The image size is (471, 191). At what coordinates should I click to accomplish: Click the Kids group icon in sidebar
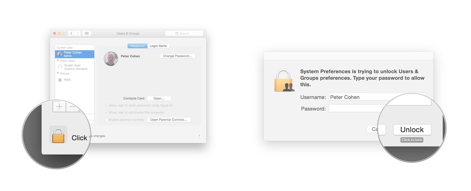[60, 80]
